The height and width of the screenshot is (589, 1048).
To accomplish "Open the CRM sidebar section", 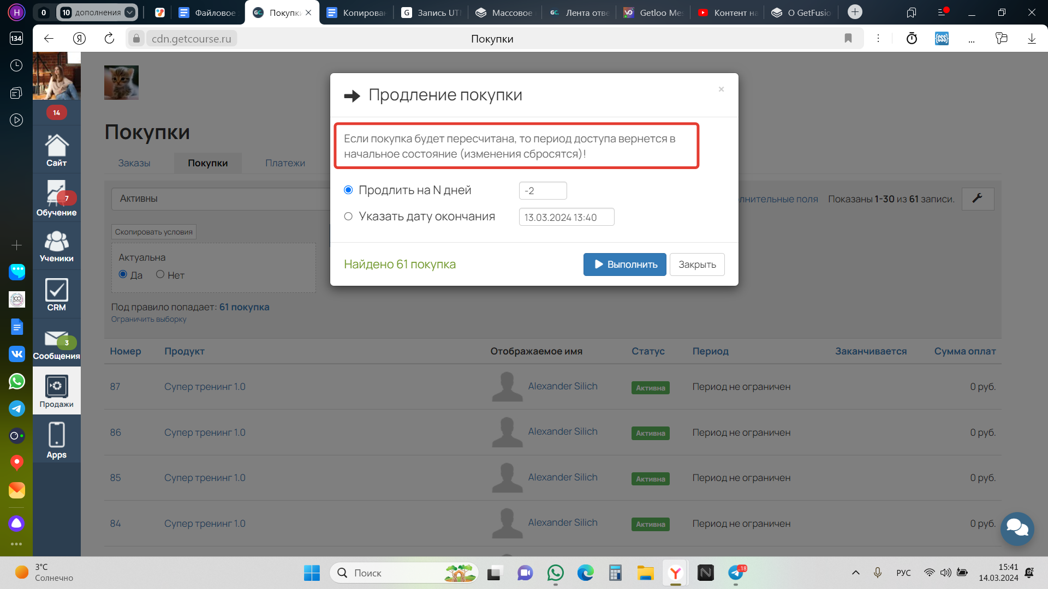I will pyautogui.click(x=56, y=294).
